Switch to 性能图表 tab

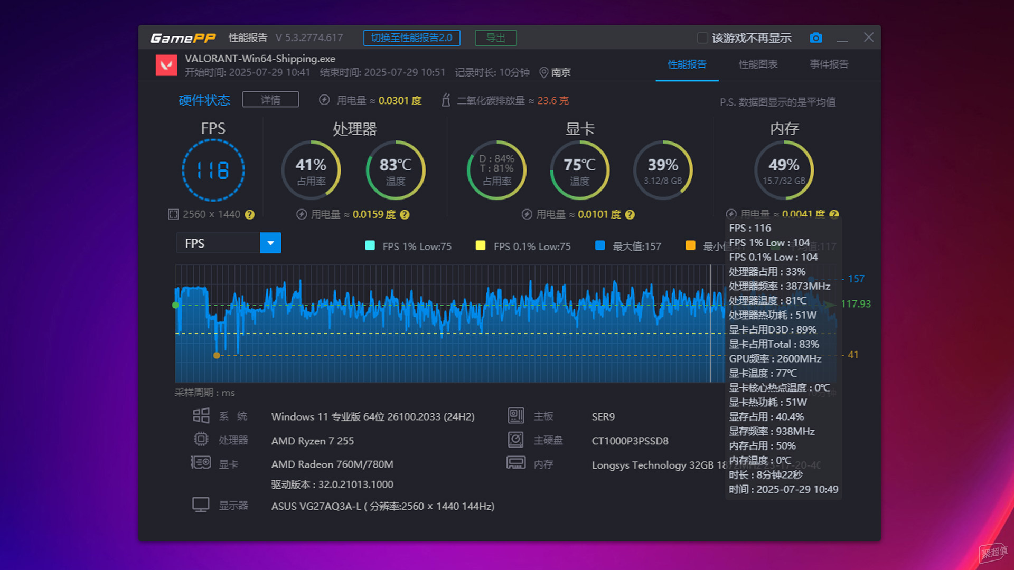[x=758, y=64]
